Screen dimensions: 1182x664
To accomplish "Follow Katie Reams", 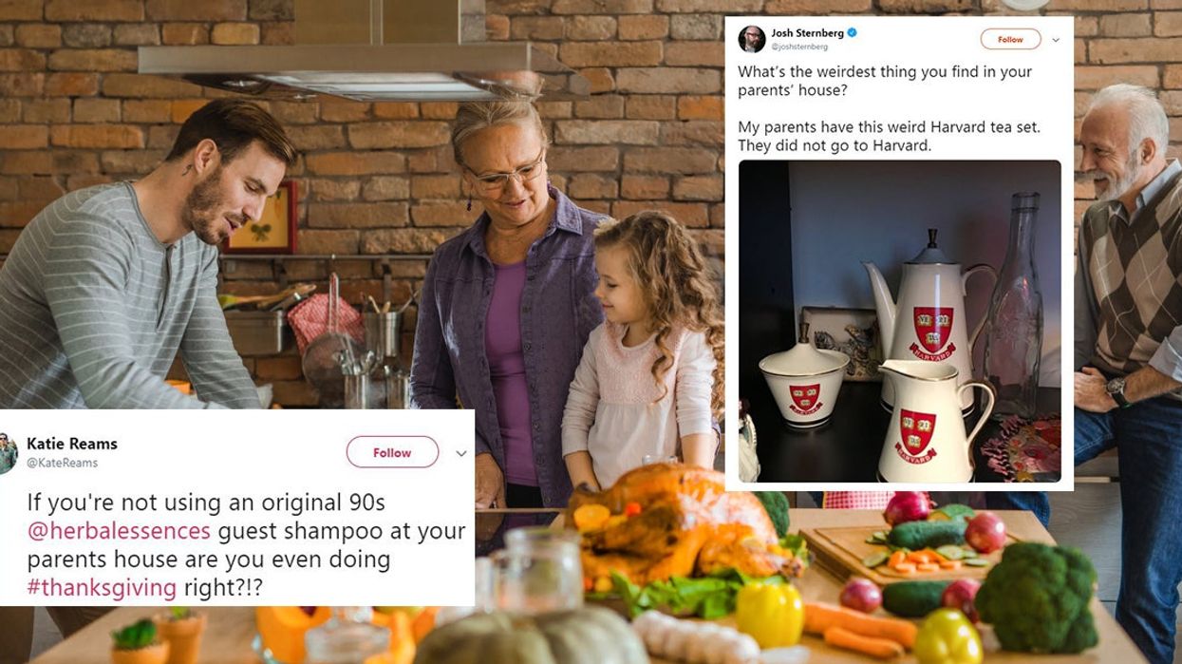I will tap(392, 452).
